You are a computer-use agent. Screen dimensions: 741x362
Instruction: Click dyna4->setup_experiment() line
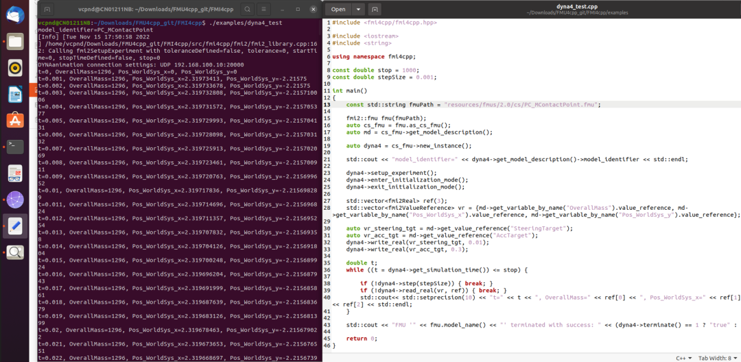(391, 173)
